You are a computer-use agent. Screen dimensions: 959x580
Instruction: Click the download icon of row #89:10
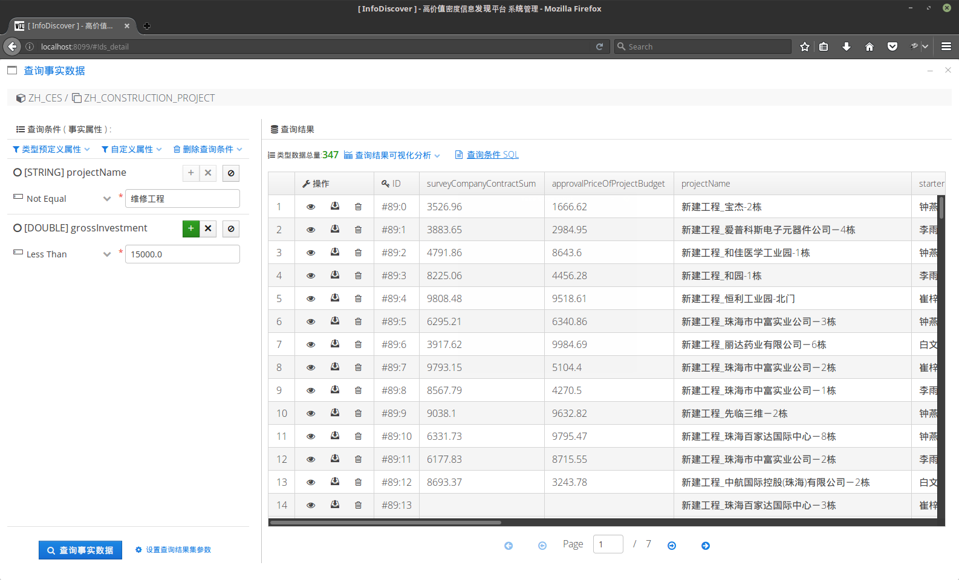[335, 436]
